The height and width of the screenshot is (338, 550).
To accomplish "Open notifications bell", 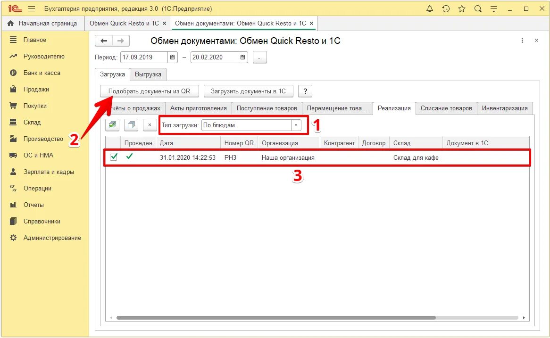I will [429, 9].
